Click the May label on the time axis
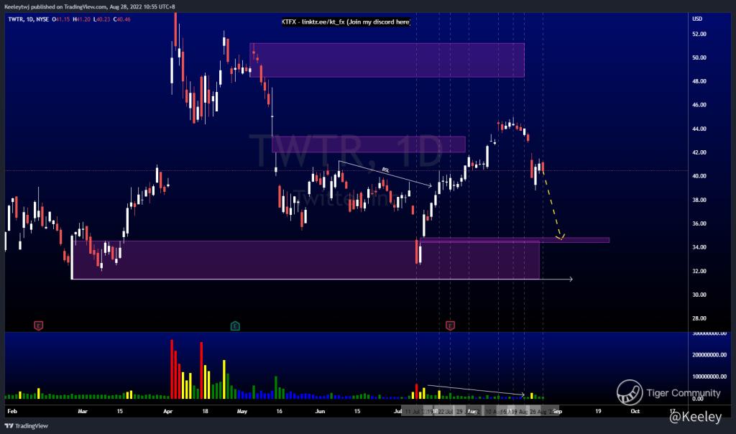This screenshot has height=434, width=736. [x=241, y=412]
